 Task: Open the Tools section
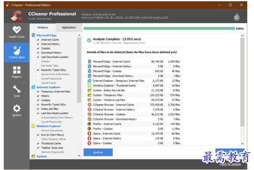tap(16, 91)
